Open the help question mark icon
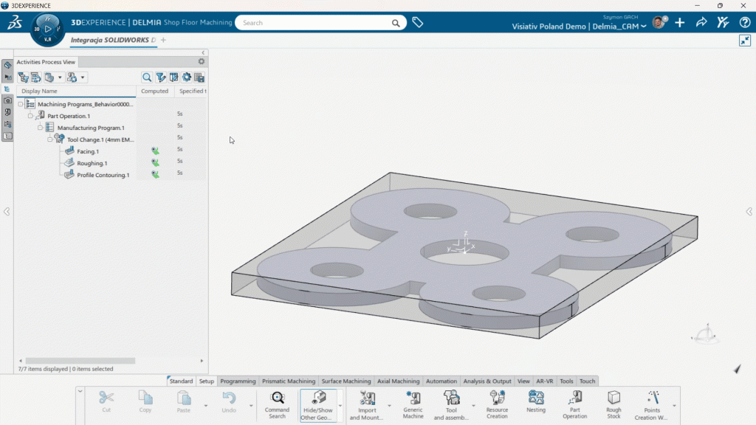 [745, 22]
